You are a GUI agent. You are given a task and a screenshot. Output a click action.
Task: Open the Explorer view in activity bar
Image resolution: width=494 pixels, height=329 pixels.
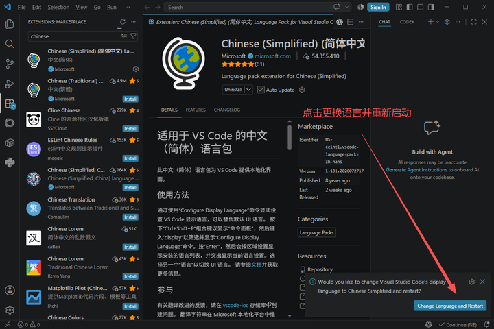click(10, 24)
